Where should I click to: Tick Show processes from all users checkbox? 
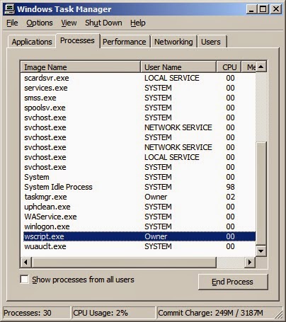click(25, 280)
